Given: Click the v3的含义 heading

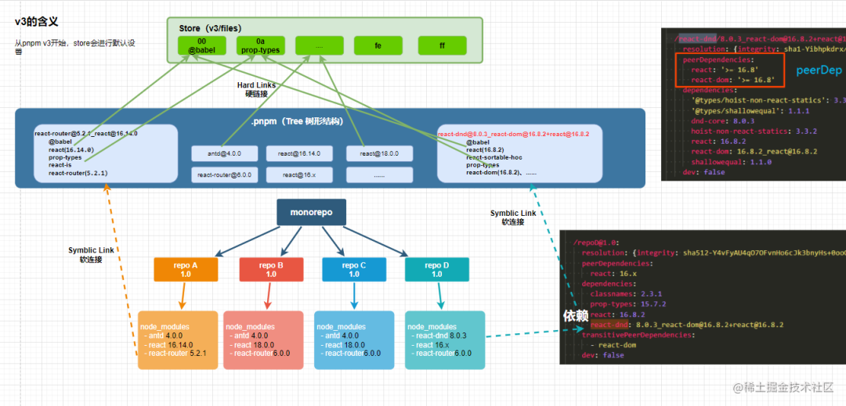Looking at the screenshot, I should pos(36,22).
